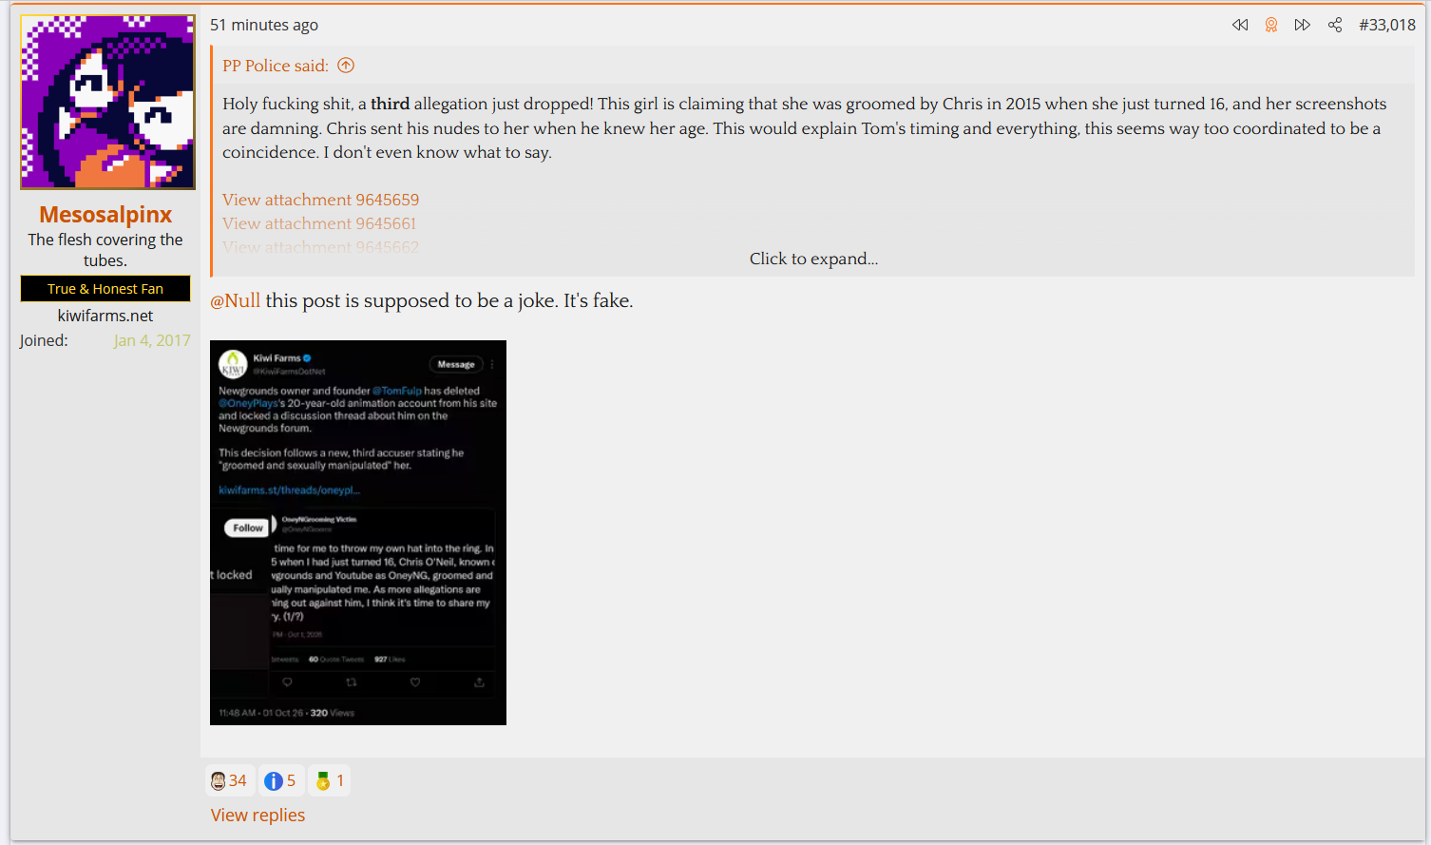Go to the quoted post via the up-arrow icon

(346, 66)
